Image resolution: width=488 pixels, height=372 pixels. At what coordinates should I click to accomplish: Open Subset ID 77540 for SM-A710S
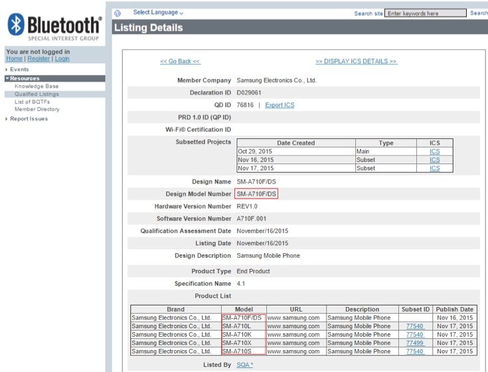point(414,351)
